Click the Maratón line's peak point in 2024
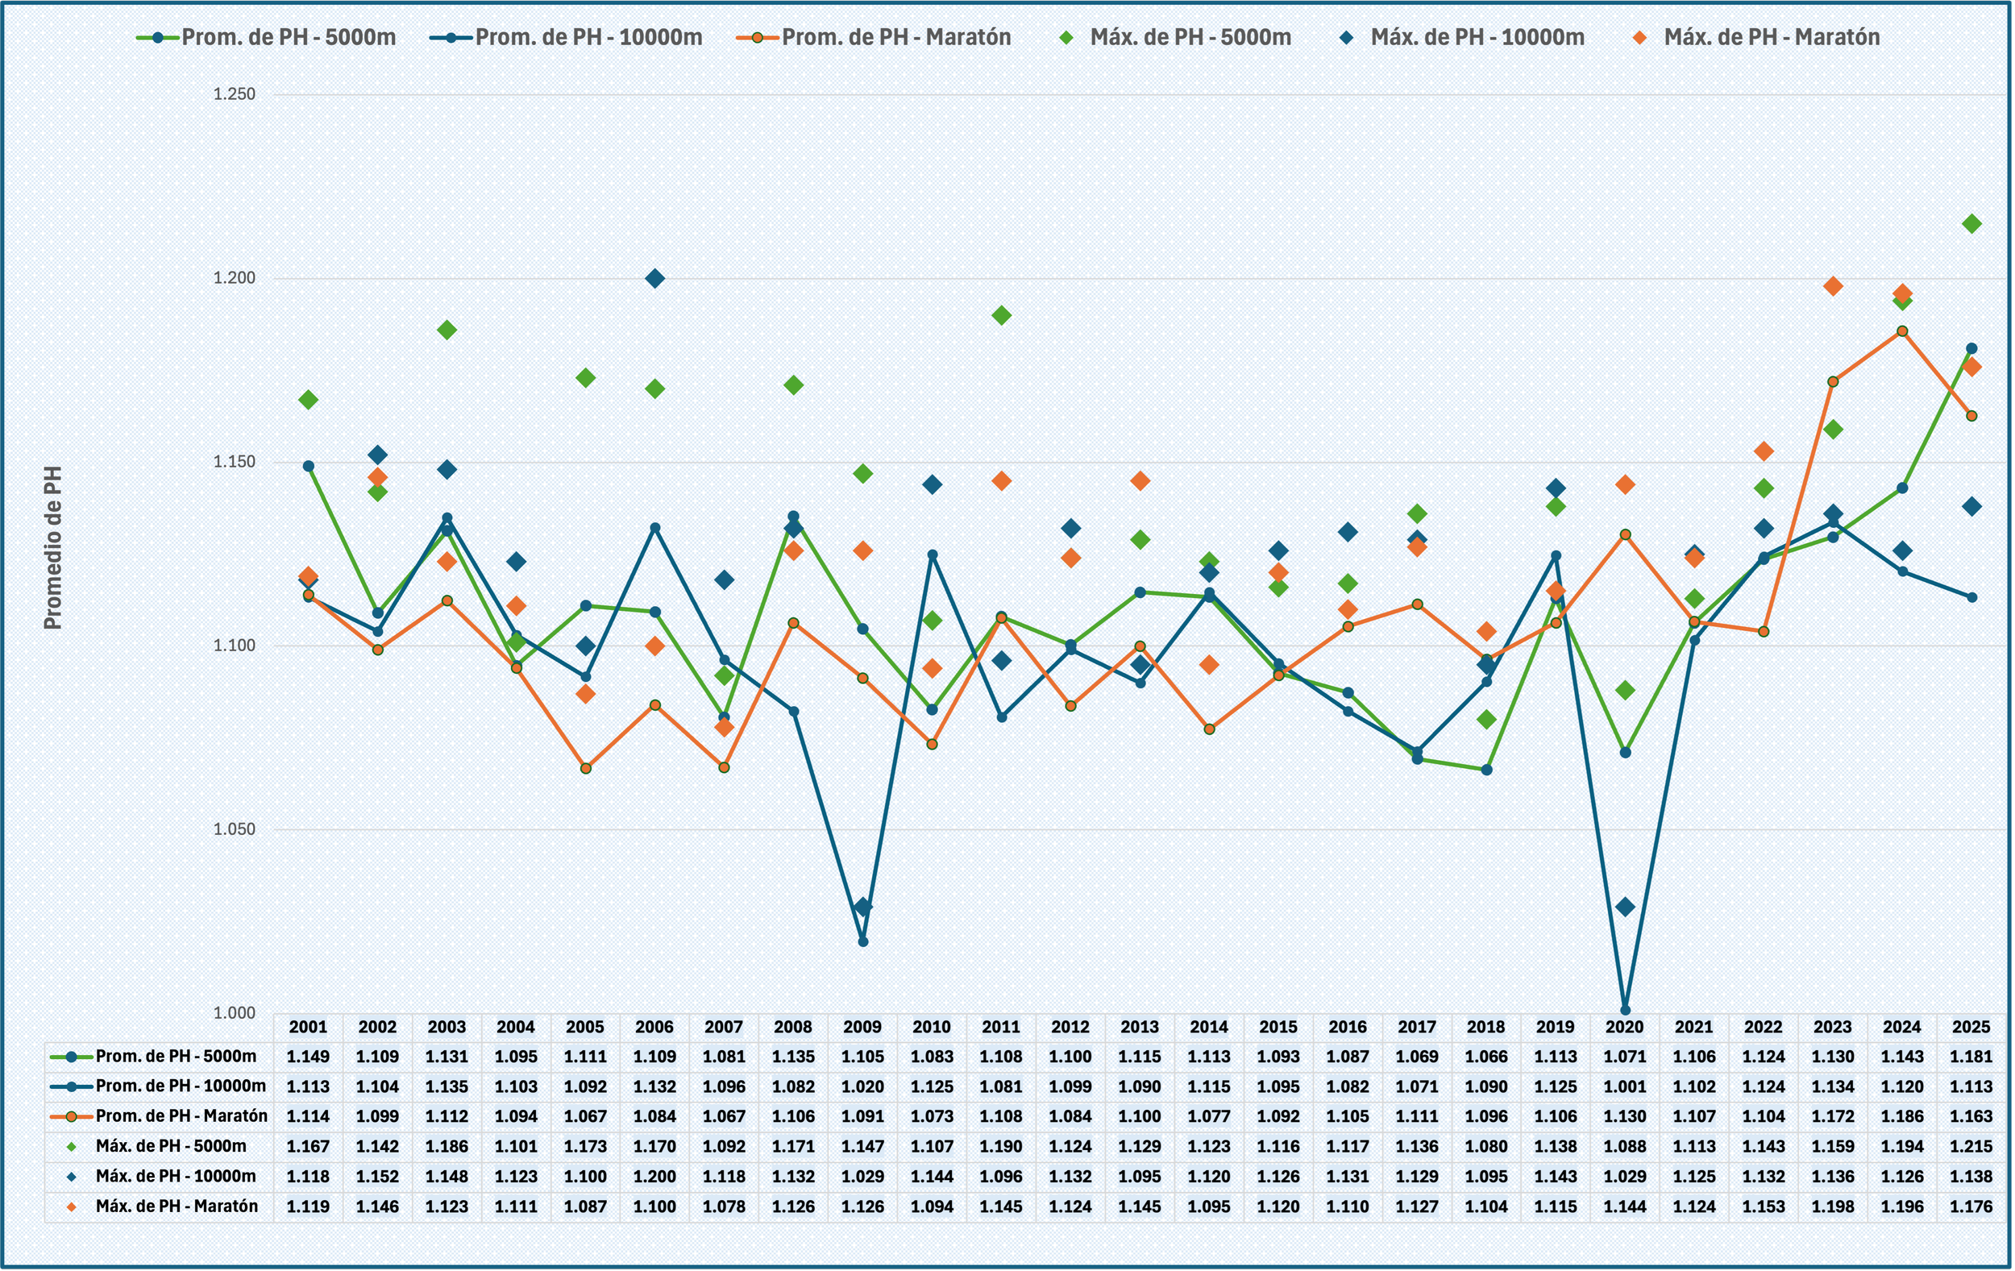Image resolution: width=2015 pixels, height=1271 pixels. click(x=1902, y=331)
